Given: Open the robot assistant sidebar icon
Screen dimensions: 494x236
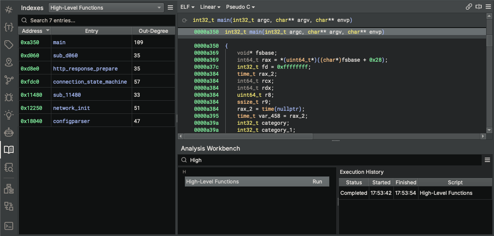Looking at the screenshot, I should tap(9, 132).
